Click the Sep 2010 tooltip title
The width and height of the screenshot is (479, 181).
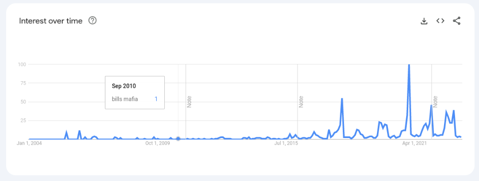point(124,86)
